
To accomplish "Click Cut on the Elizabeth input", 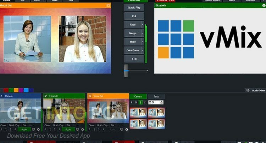I will tap(68, 125).
